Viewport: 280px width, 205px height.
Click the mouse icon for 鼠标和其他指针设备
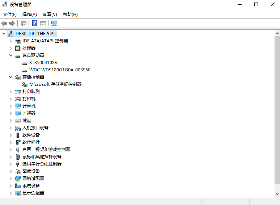tap(18, 157)
